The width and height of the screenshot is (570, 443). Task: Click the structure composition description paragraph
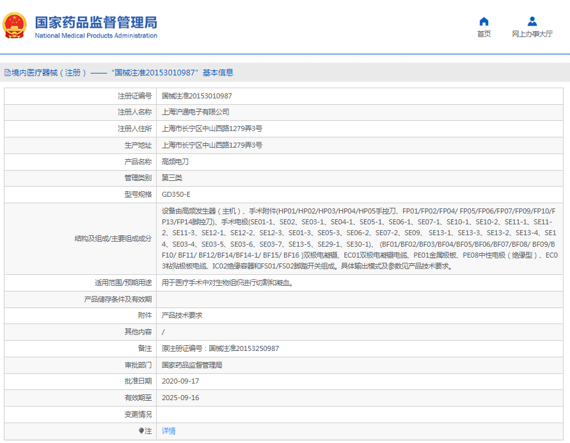tap(360, 238)
